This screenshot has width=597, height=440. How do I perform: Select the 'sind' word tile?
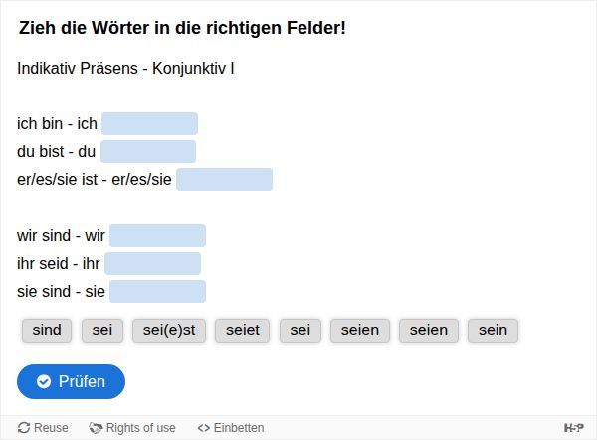(47, 330)
